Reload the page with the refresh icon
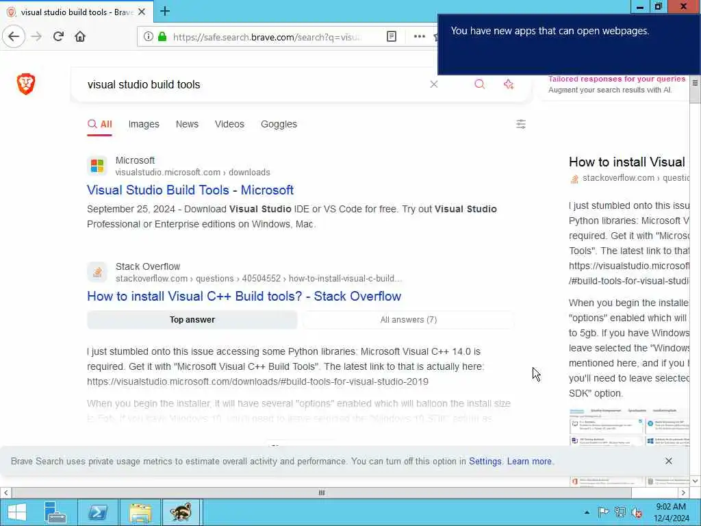 coord(58,37)
